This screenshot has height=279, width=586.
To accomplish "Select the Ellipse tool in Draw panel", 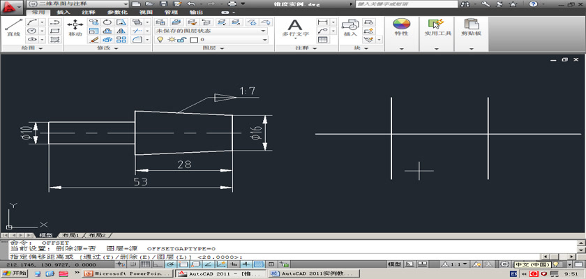I will pos(32,39).
